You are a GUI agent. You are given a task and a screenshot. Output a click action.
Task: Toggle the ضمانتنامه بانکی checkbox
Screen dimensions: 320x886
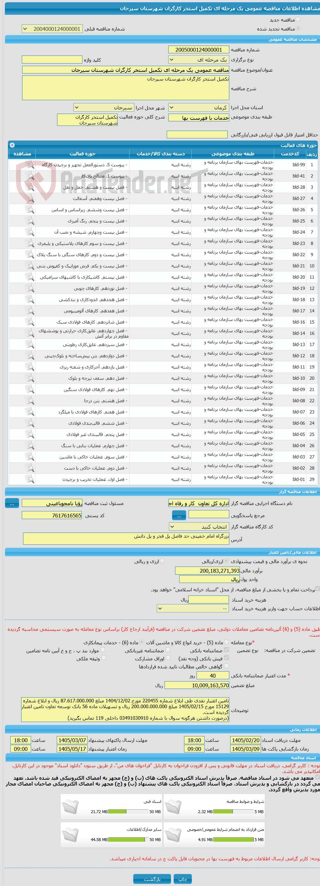pyautogui.click(x=226, y=650)
